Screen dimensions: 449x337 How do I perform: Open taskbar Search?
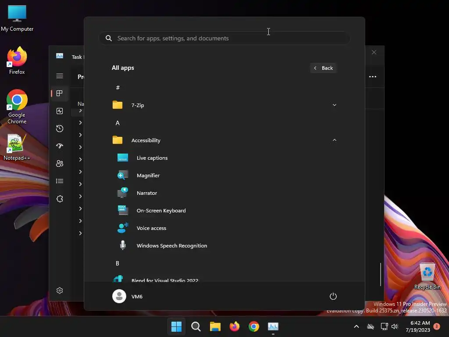[x=196, y=326]
